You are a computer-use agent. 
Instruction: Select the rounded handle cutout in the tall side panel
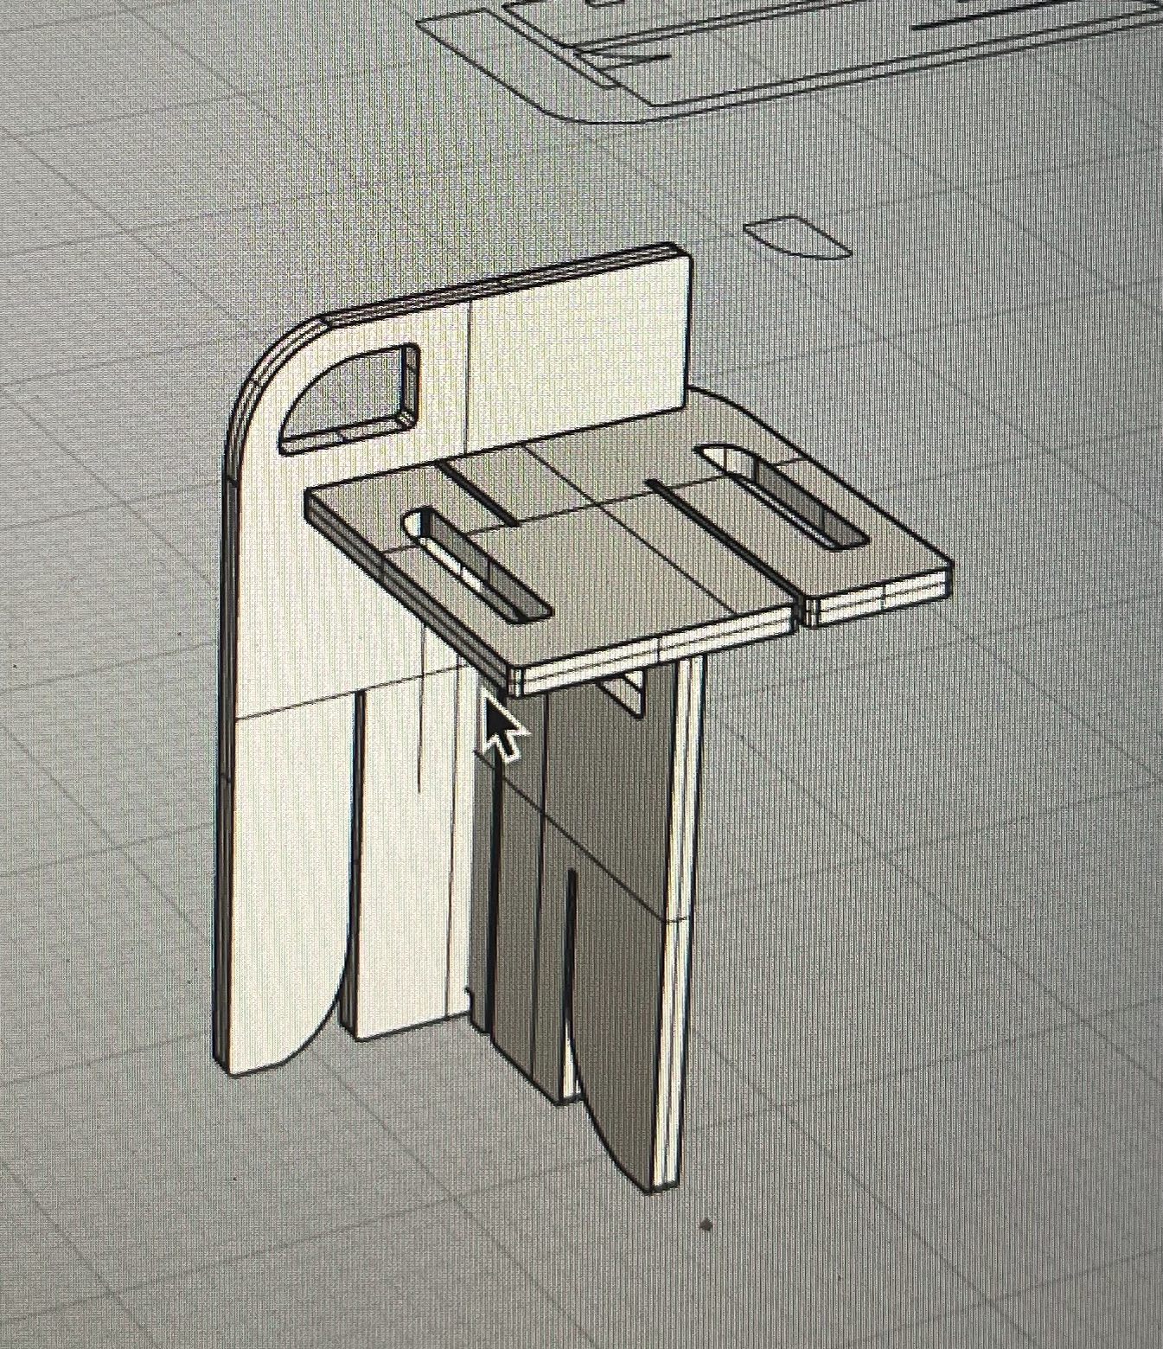click(348, 399)
